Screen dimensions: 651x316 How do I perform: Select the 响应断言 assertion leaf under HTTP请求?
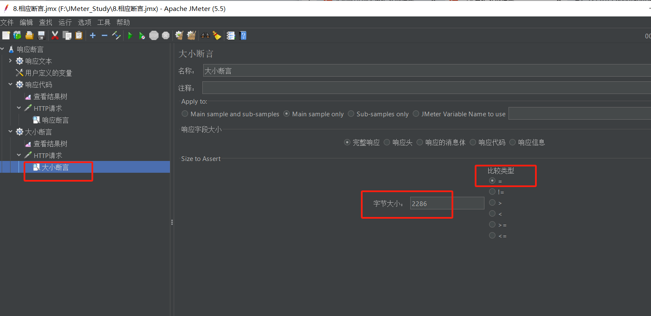coord(51,120)
